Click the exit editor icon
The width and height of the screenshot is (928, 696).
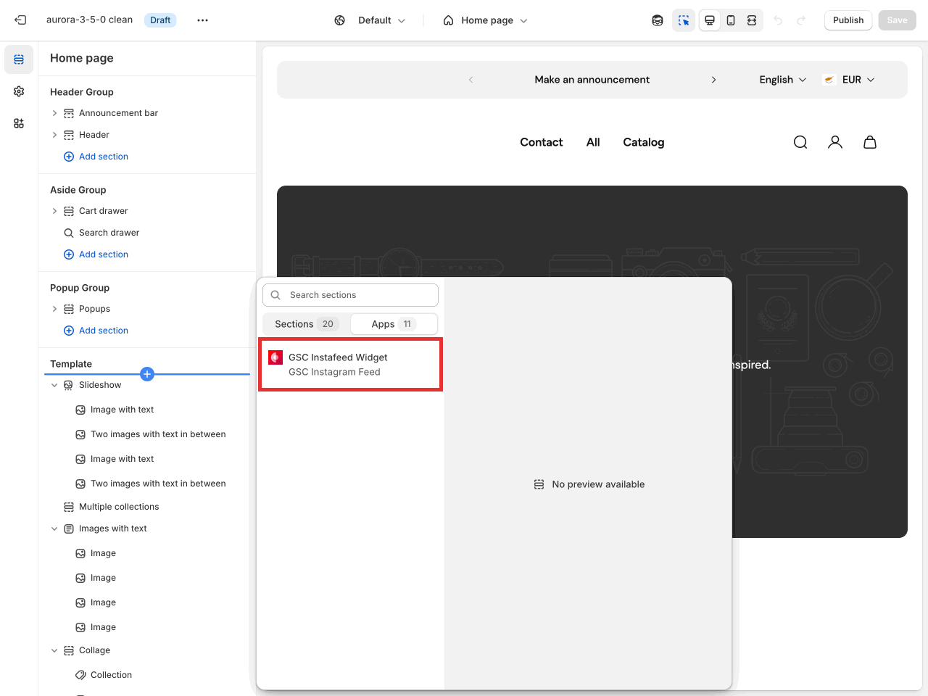click(x=20, y=20)
